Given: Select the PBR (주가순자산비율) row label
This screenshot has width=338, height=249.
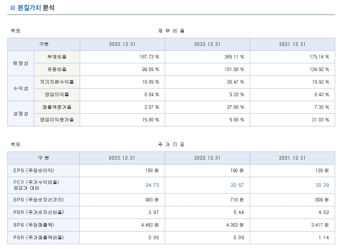Looking at the screenshot, I should [x=39, y=212].
